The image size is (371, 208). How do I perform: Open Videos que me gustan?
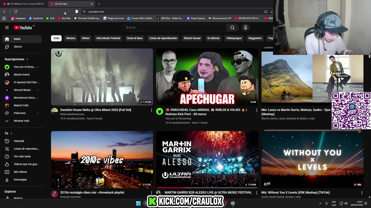pos(22,164)
